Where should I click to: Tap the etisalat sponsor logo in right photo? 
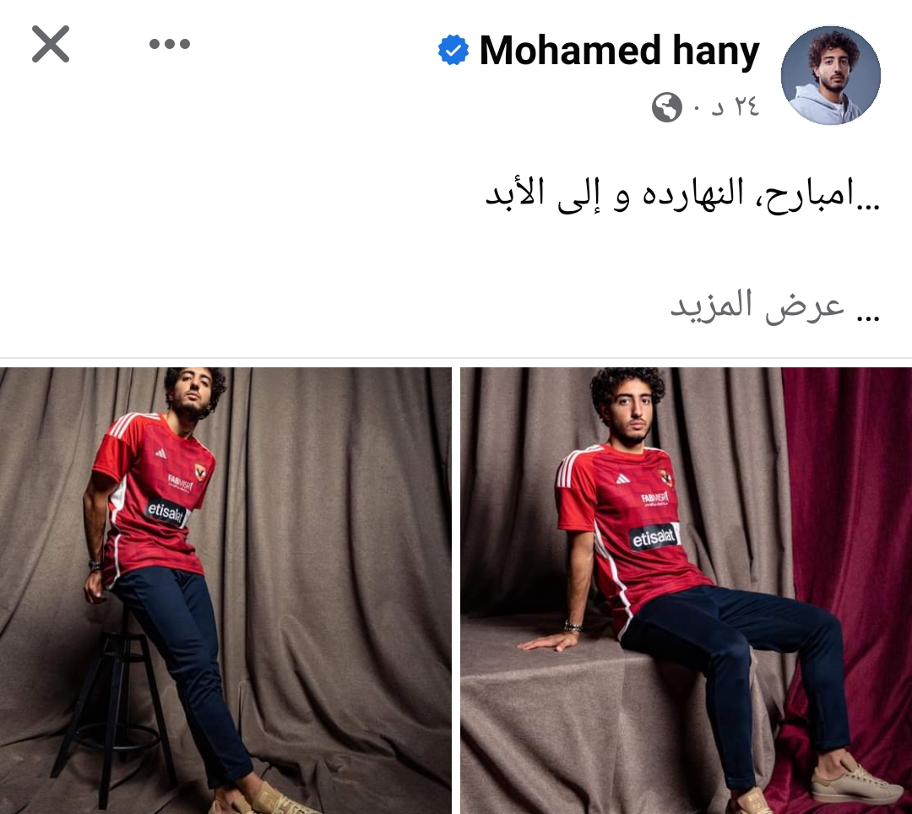click(654, 537)
